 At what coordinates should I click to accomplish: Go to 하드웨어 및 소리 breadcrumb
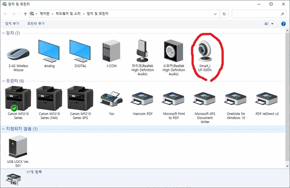pos(68,14)
